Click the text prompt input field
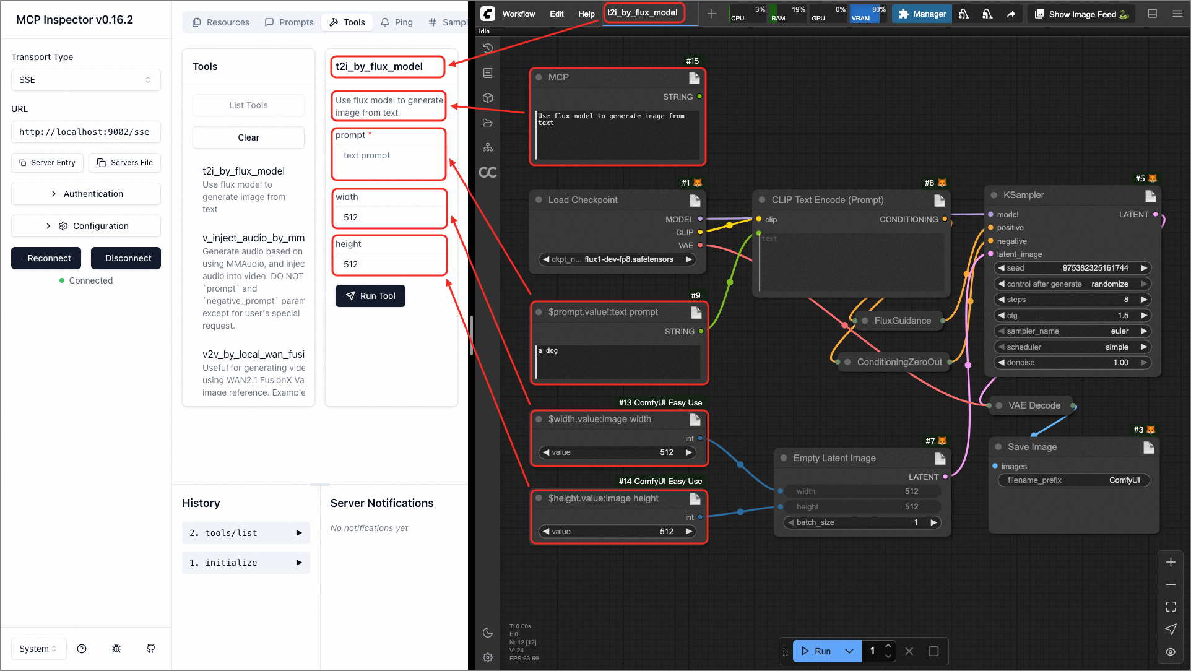Screen dimensions: 1191x671 coord(390,161)
